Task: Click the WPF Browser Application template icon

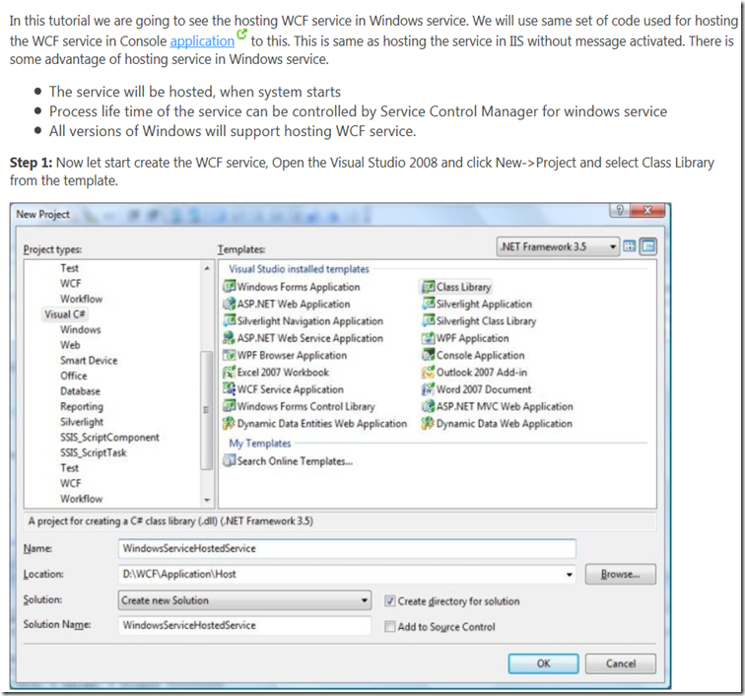Action: (230, 355)
